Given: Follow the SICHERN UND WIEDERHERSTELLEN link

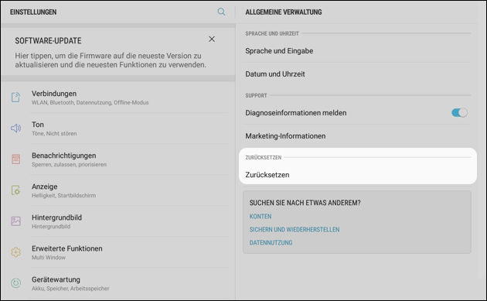Looking at the screenshot, I should point(295,230).
